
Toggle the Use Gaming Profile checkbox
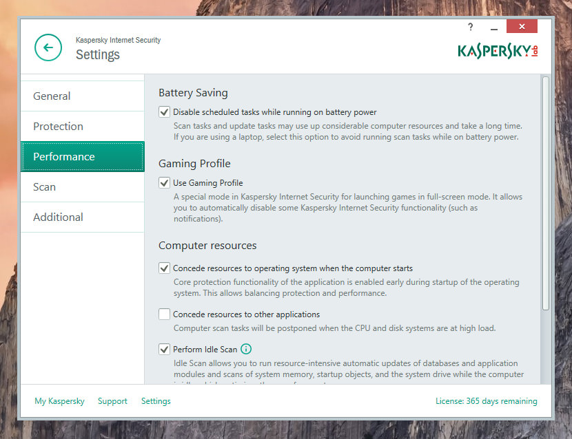click(x=164, y=182)
